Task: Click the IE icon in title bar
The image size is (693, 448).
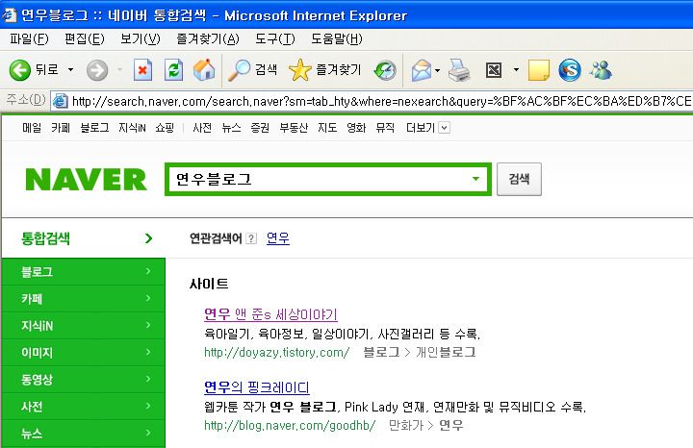Action: (9, 15)
